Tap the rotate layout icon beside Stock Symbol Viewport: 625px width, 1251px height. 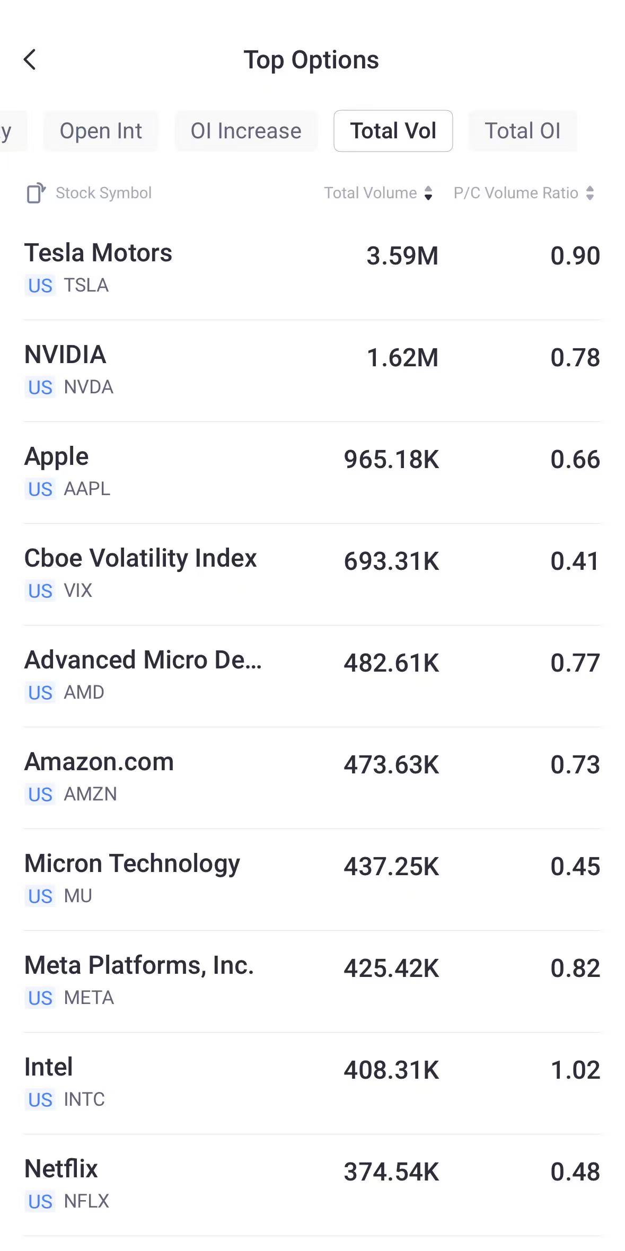36,193
